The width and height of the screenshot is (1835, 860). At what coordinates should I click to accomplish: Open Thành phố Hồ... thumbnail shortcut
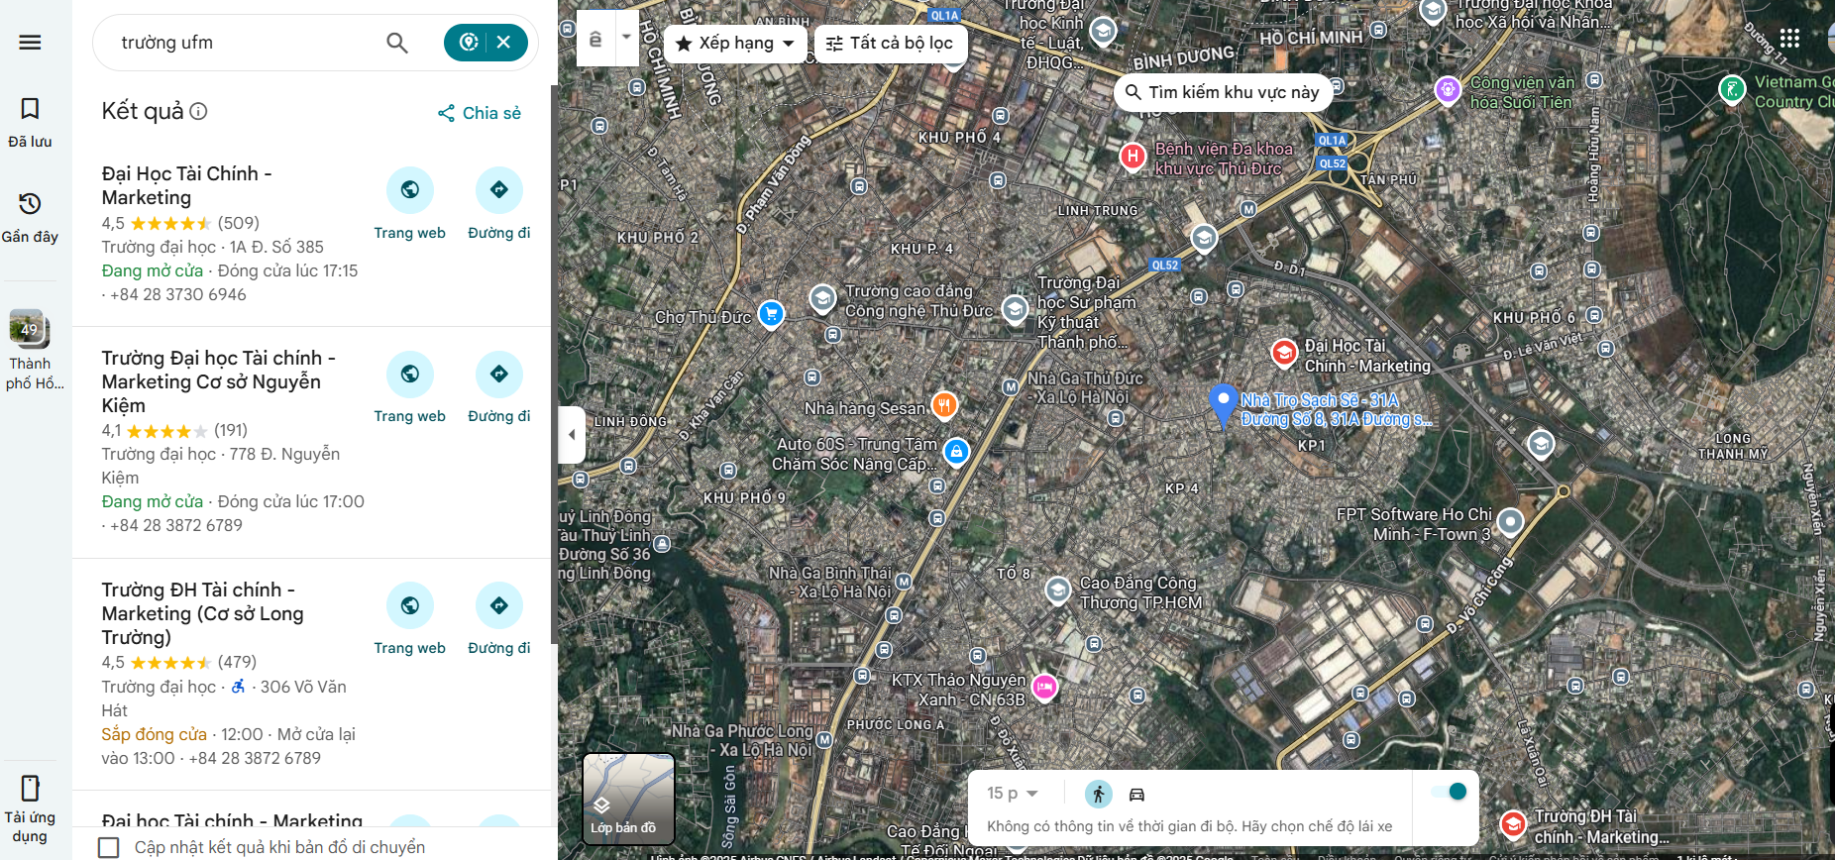click(x=30, y=351)
